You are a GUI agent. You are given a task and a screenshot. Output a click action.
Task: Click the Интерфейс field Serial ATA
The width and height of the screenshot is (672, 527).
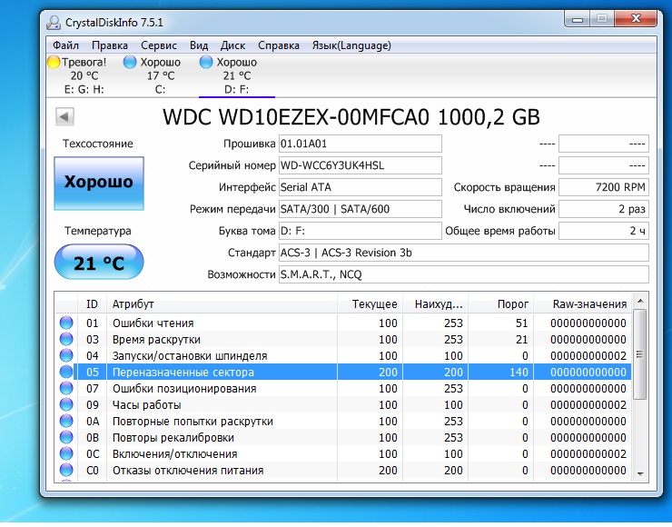tap(360, 187)
